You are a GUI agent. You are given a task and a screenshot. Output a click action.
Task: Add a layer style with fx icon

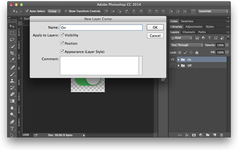187,135
